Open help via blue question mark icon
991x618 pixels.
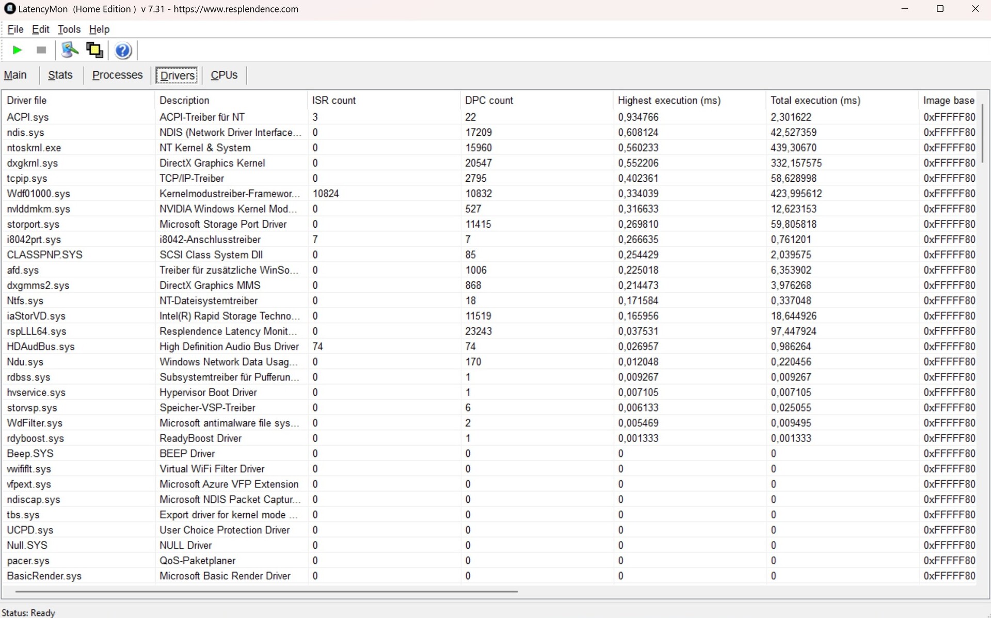[x=123, y=51]
